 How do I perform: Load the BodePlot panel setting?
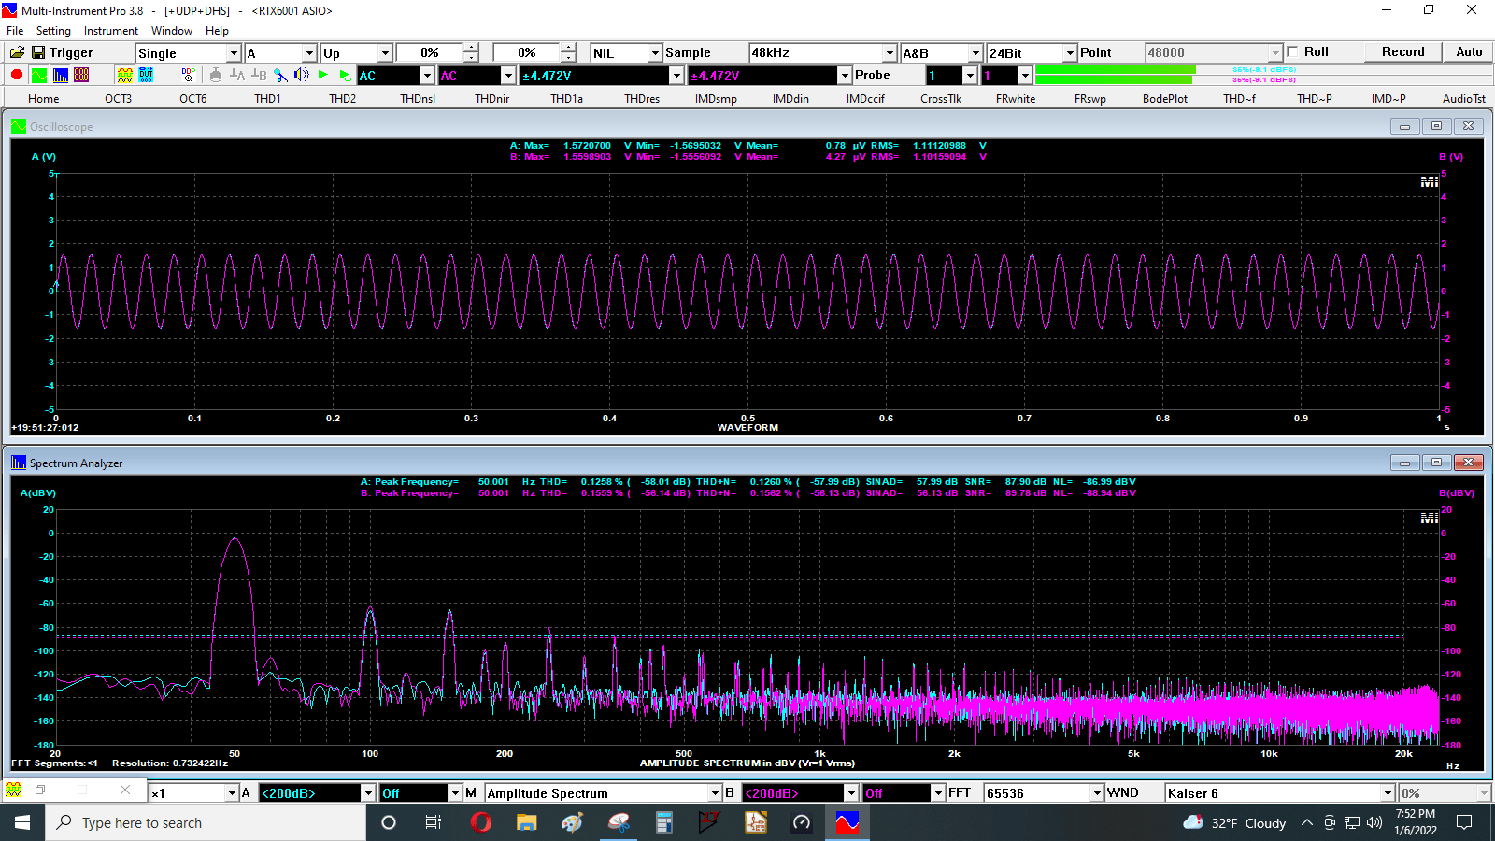click(x=1164, y=98)
